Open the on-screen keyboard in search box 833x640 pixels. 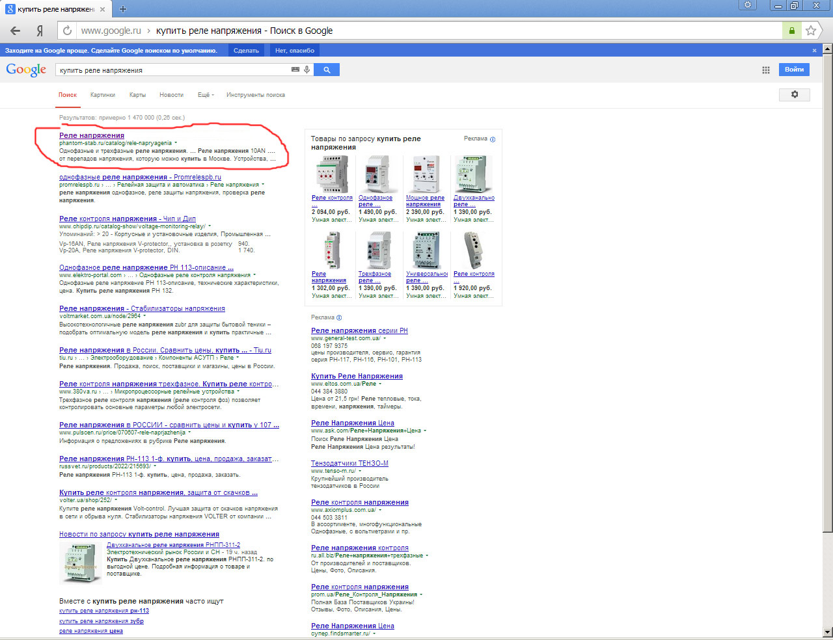pyautogui.click(x=295, y=70)
